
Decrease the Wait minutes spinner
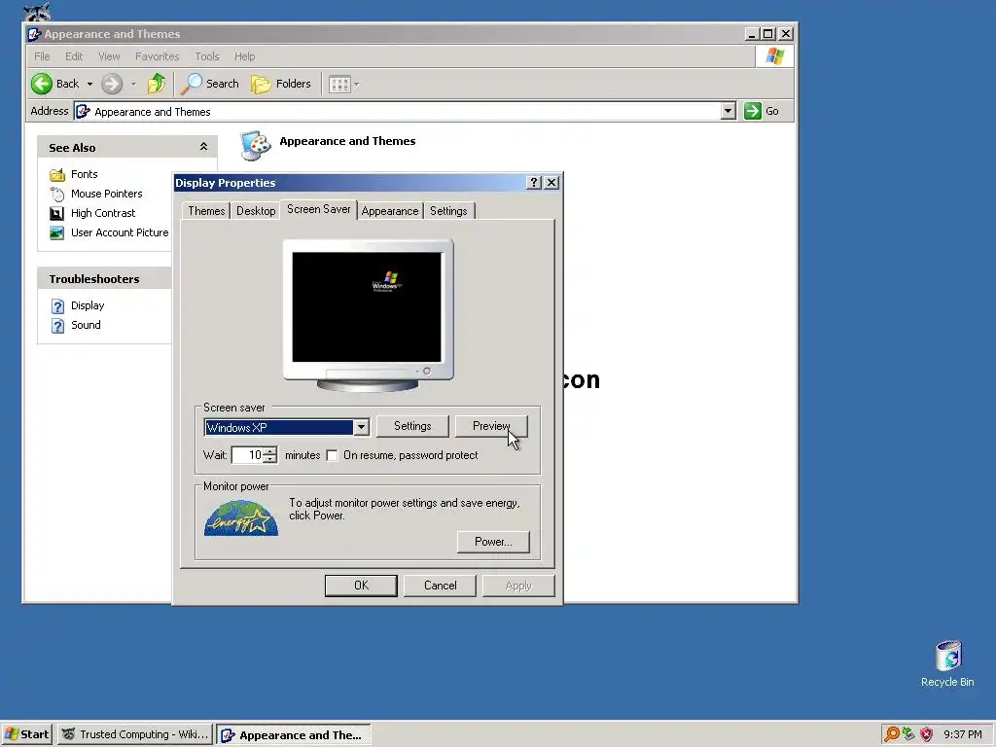click(x=271, y=459)
